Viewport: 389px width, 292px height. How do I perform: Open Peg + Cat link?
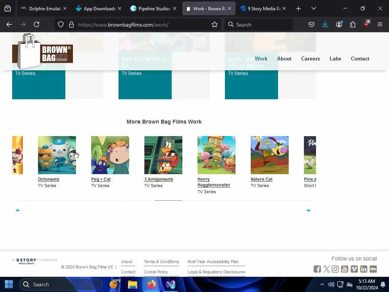(x=101, y=179)
